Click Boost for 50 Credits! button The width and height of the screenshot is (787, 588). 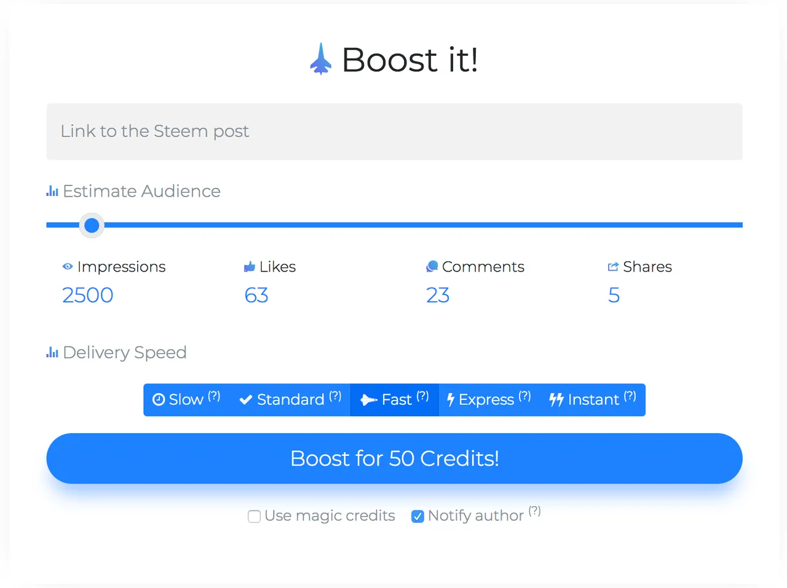[x=394, y=458]
